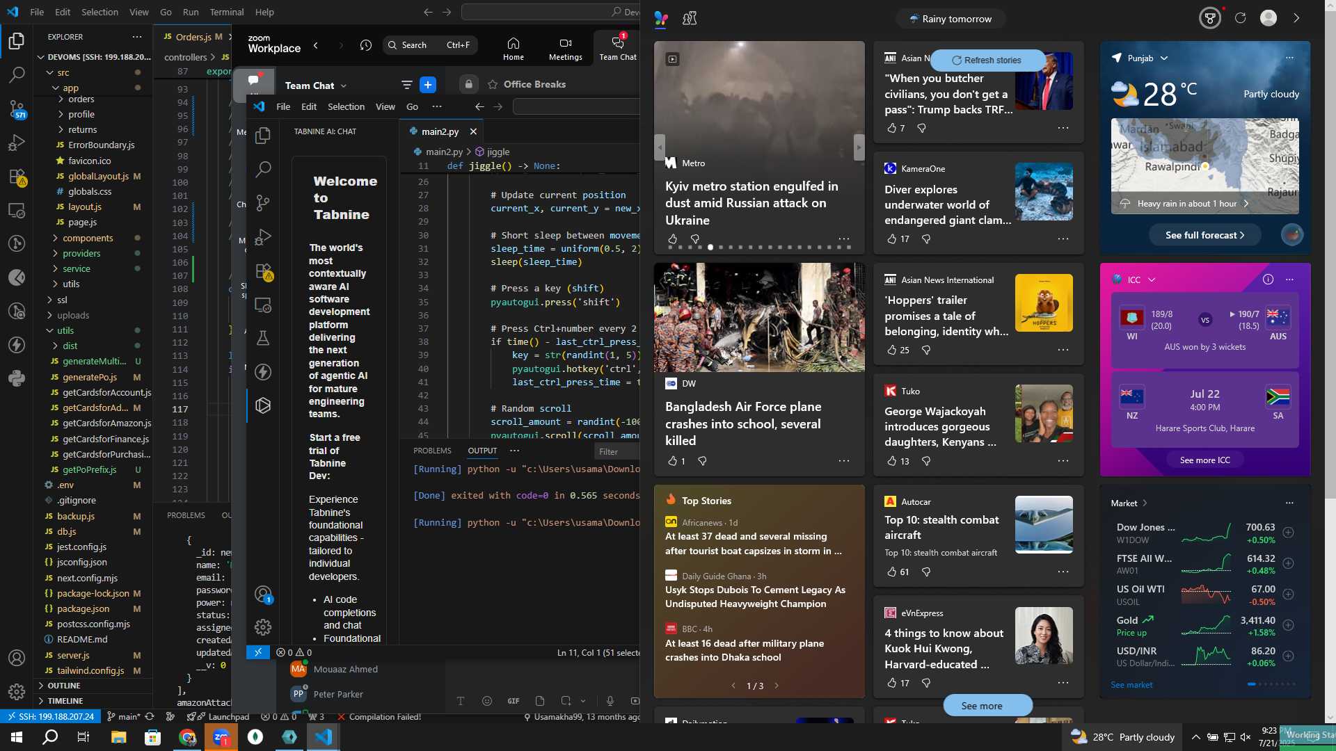Open Terminal menu in outer VS Code

tap(227, 12)
